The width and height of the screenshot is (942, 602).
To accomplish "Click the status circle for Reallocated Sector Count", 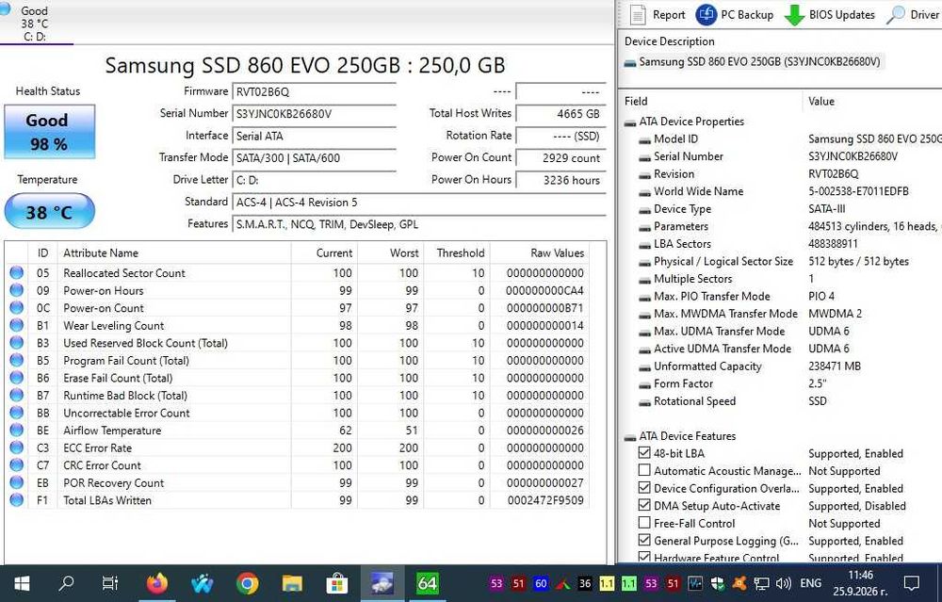I will point(17,273).
